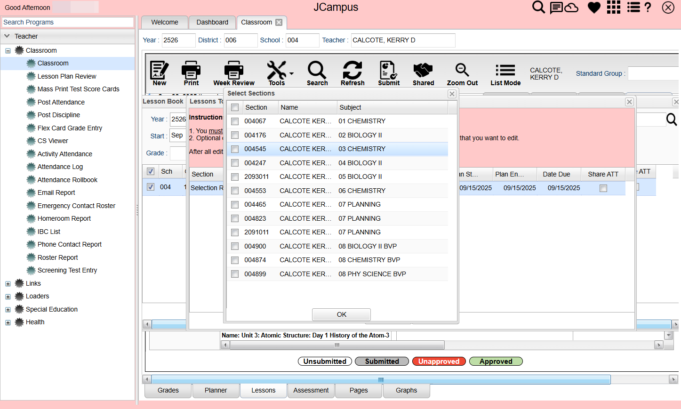Click OK in Select Sections dialog
Image resolution: width=681 pixels, height=409 pixels.
click(x=342, y=314)
